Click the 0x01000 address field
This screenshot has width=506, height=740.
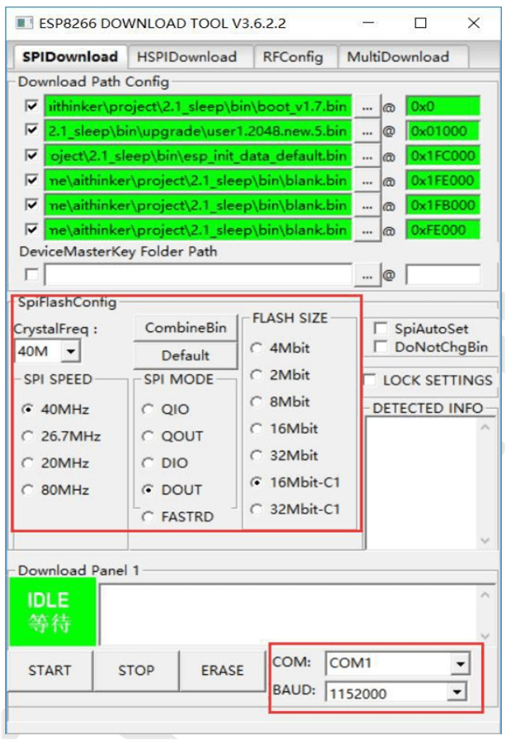click(x=442, y=131)
